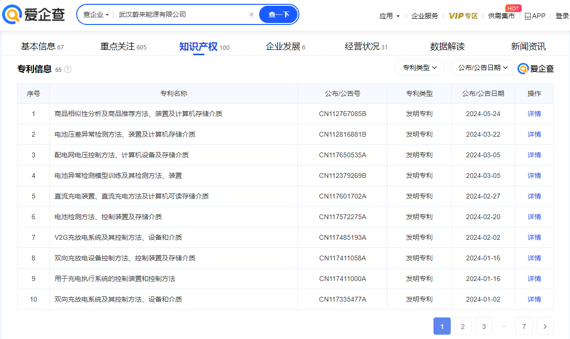
Task: Click 登录 to sign in
Action: pos(562,16)
